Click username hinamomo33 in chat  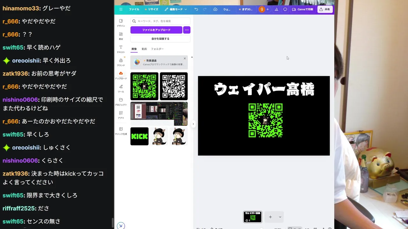(x=21, y=9)
